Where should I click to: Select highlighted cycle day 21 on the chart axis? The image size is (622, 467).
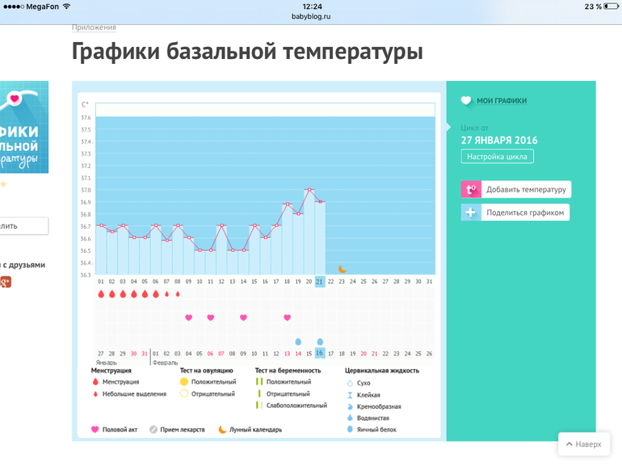pos(320,281)
